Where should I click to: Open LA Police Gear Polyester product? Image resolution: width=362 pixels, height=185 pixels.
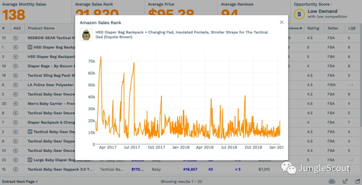(x=51, y=85)
